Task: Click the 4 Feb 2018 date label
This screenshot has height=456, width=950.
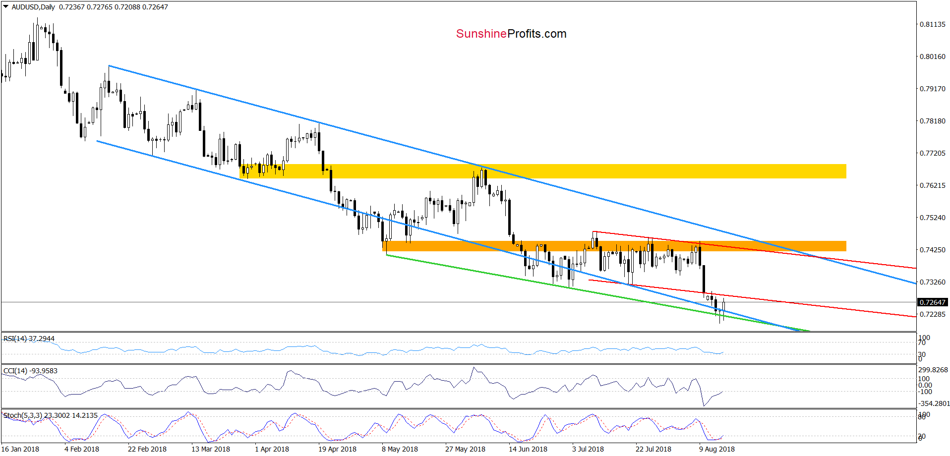Action: [x=82, y=449]
